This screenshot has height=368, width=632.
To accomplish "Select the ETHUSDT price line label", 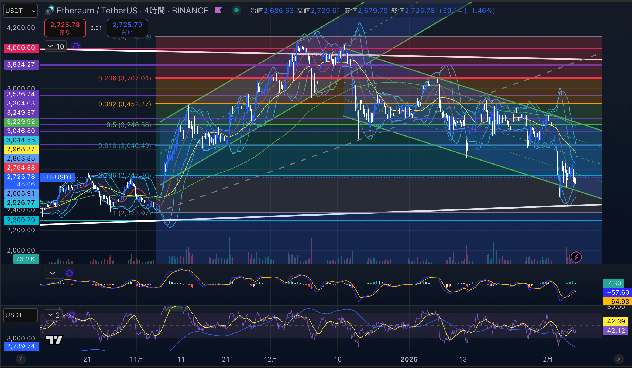I will coord(57,177).
